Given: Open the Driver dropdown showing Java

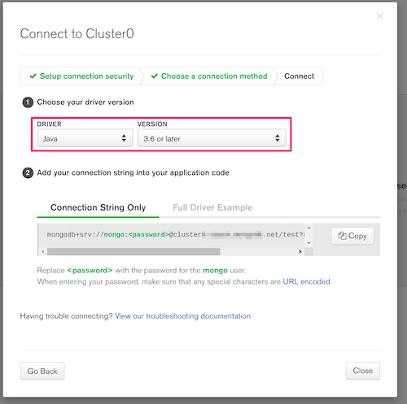Looking at the screenshot, I should click(x=85, y=138).
